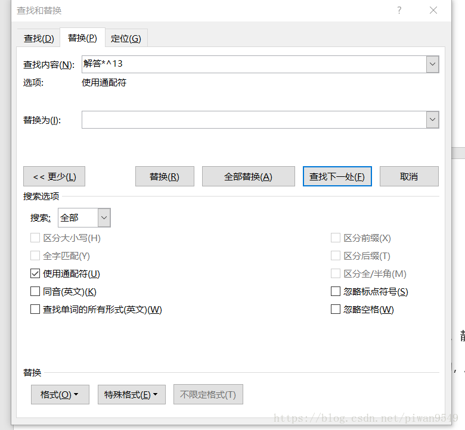
Task: Toggle the 区分大小写(H) checkbox
Action: (x=35, y=238)
